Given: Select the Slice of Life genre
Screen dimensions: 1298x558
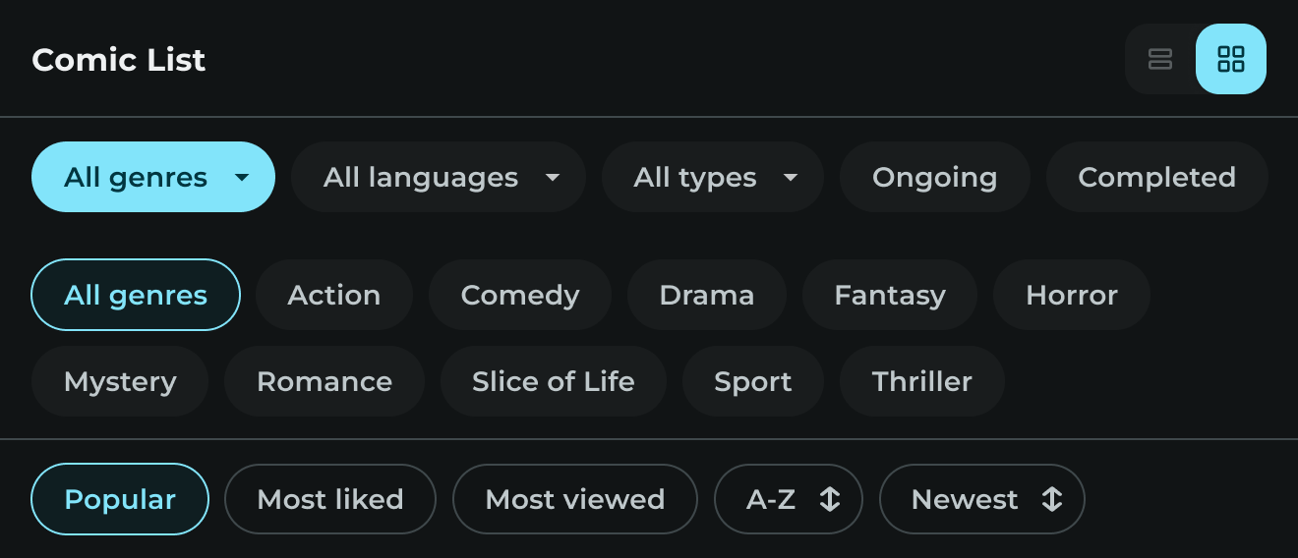Looking at the screenshot, I should click(554, 381).
